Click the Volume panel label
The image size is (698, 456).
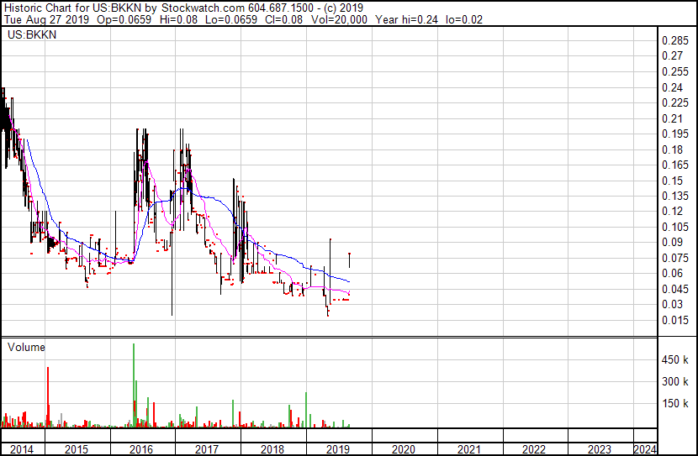click(x=26, y=347)
